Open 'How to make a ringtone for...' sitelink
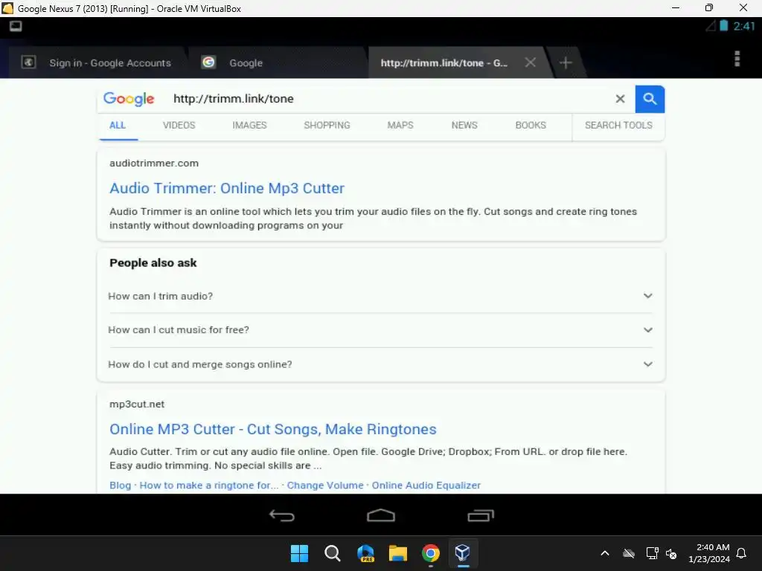The height and width of the screenshot is (571, 762). 209,485
